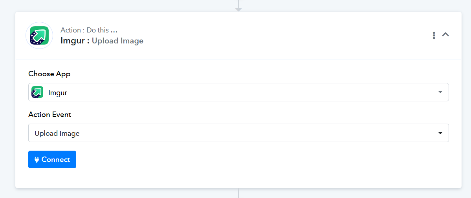Click the small Imgur icon in Choose App
Image resolution: width=471 pixels, height=198 pixels.
tap(37, 92)
